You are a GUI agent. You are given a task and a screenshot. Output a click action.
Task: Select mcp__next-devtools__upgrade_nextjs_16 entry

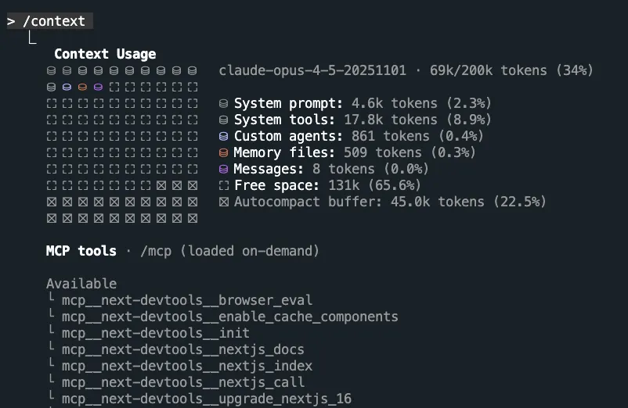207,399
